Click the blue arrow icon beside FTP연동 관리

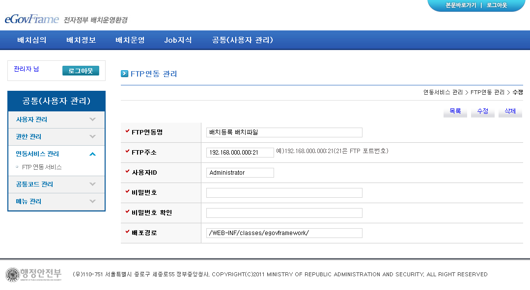125,74
